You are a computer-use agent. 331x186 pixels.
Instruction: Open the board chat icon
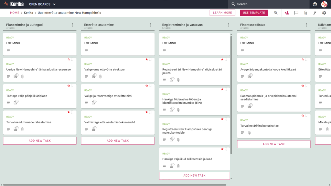[x=296, y=13]
